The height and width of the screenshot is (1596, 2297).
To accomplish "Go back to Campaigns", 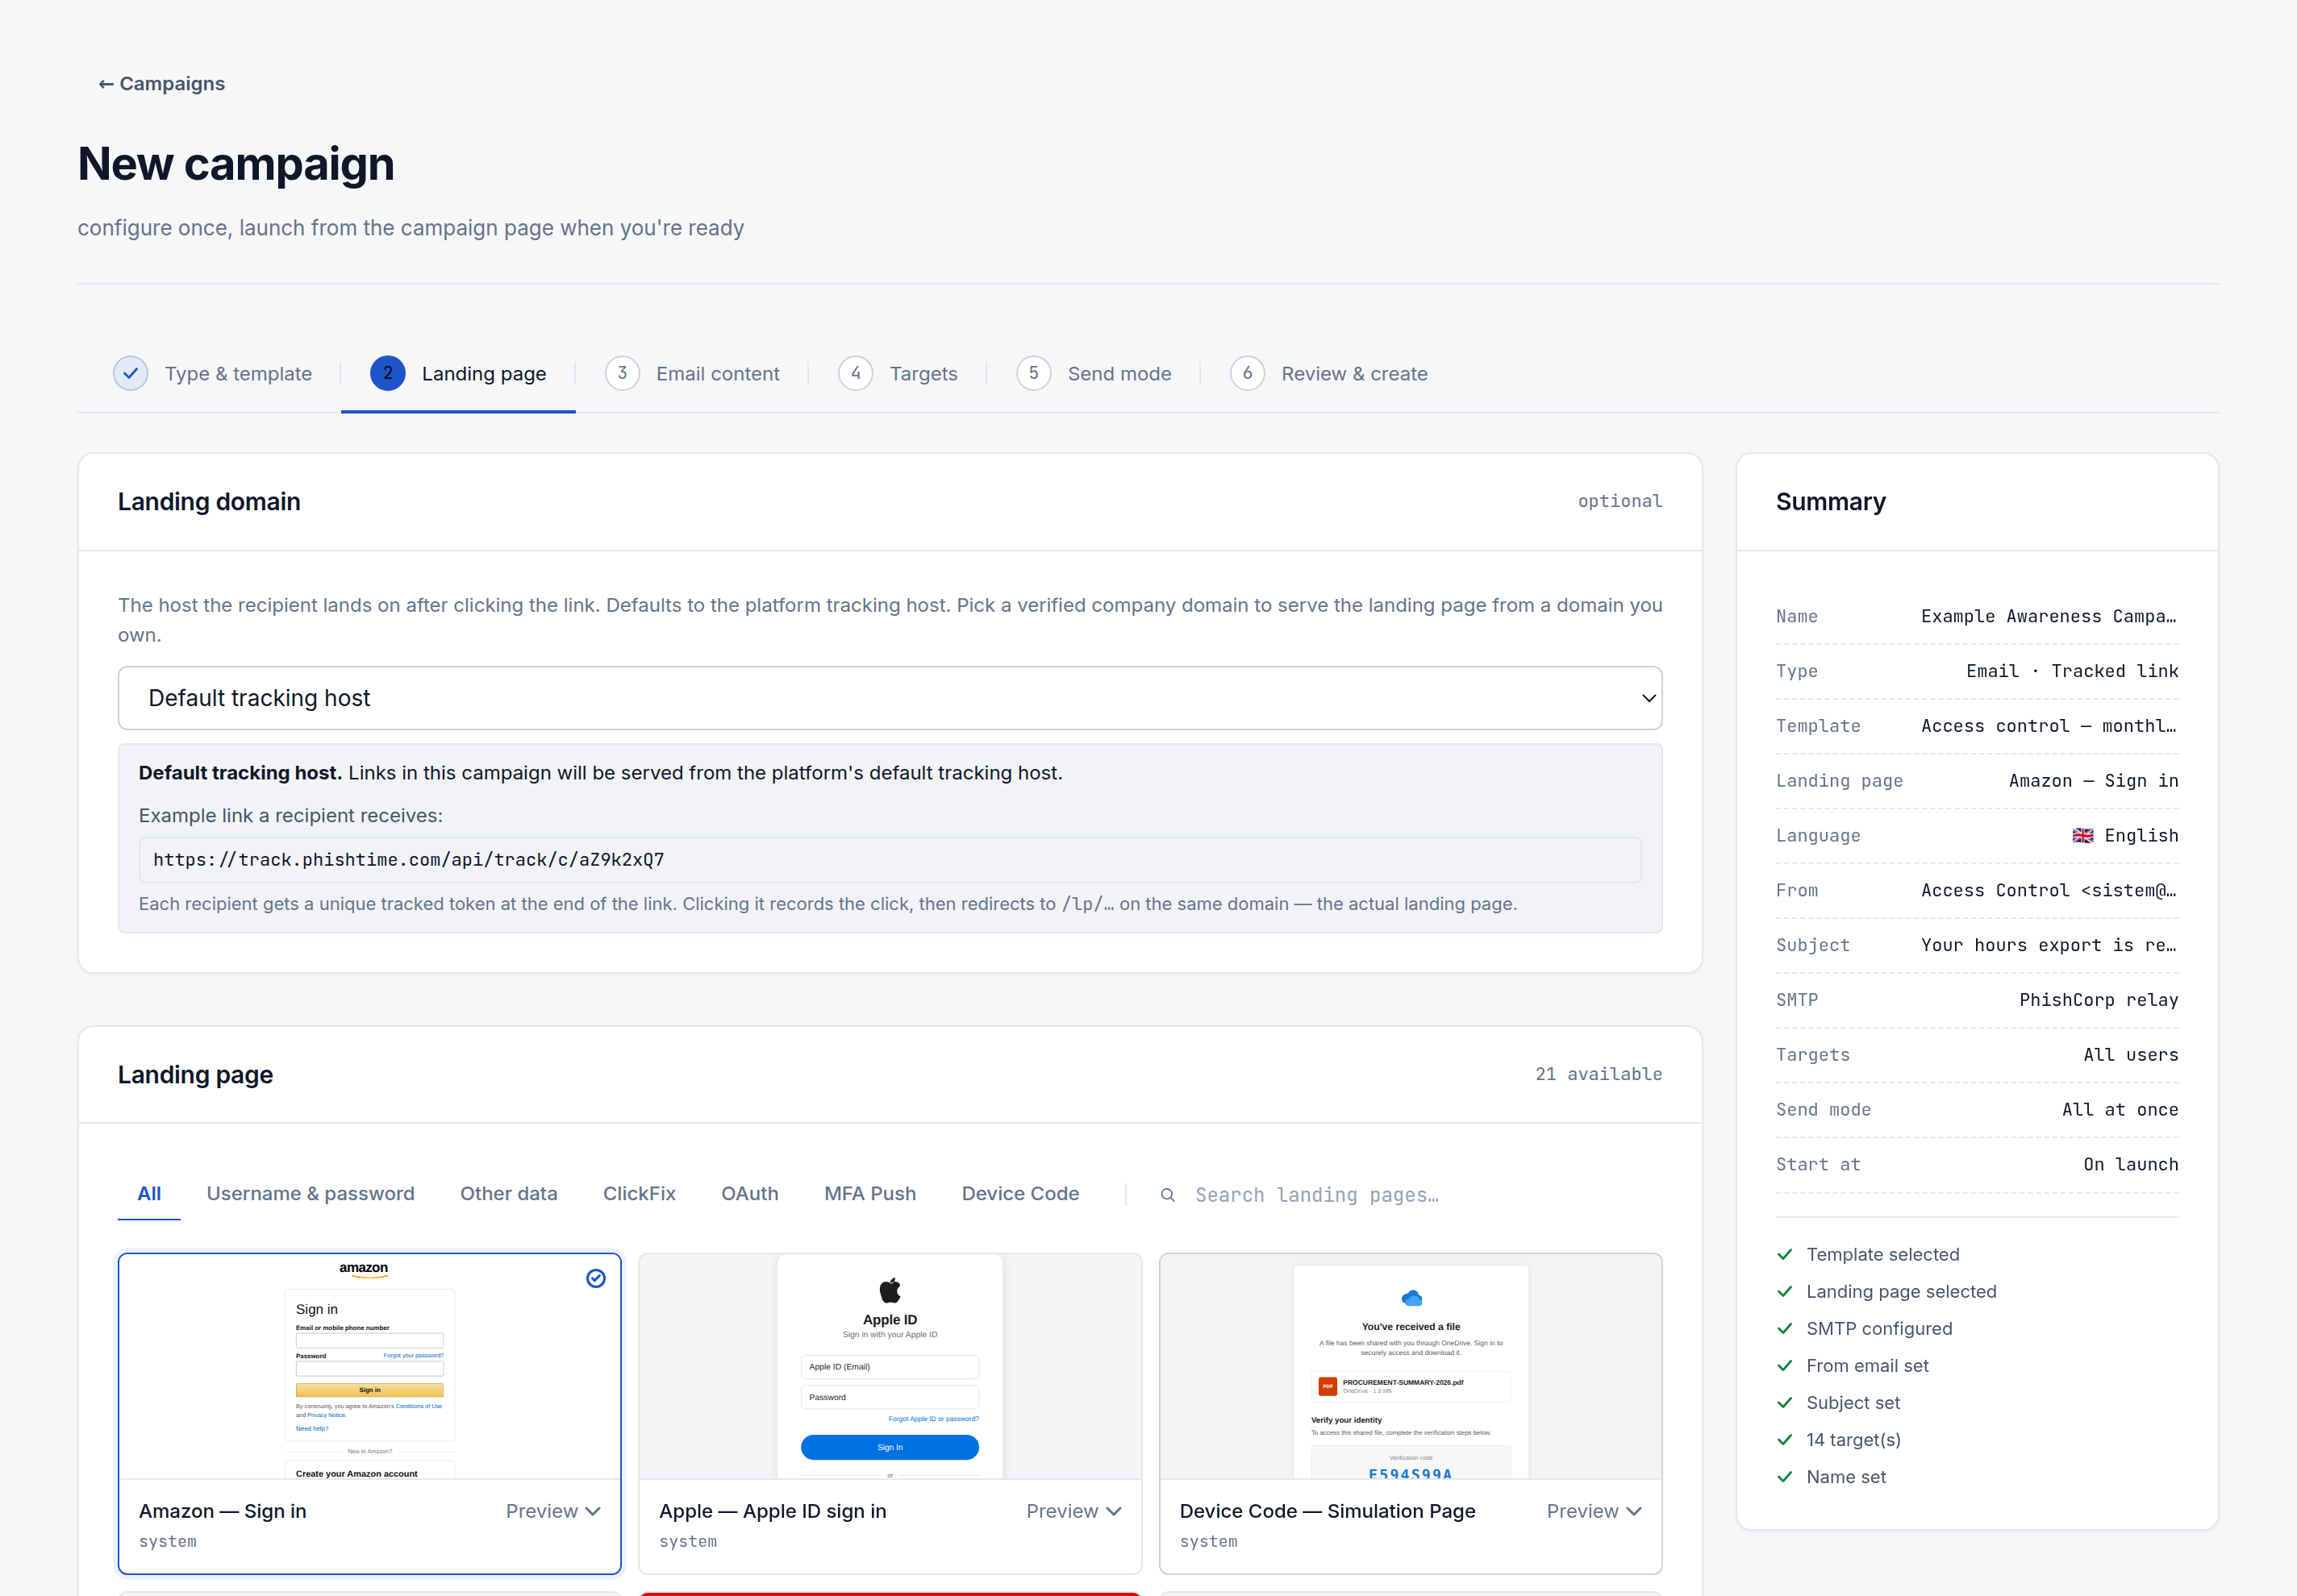I will click(161, 84).
